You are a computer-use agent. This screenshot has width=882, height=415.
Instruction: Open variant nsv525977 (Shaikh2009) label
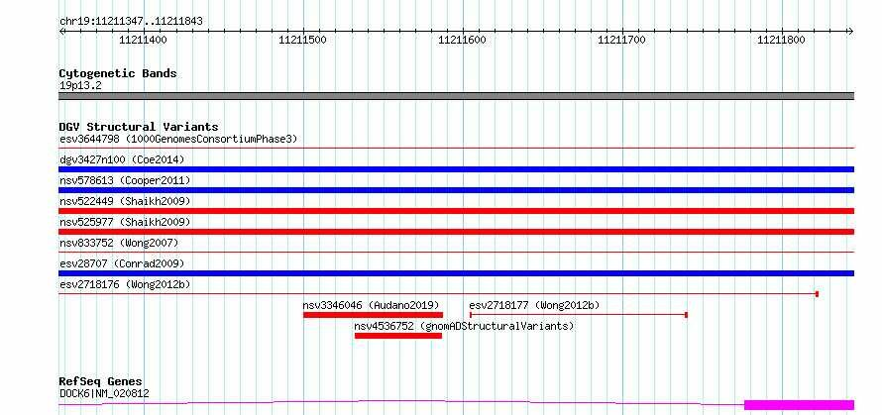point(125,222)
